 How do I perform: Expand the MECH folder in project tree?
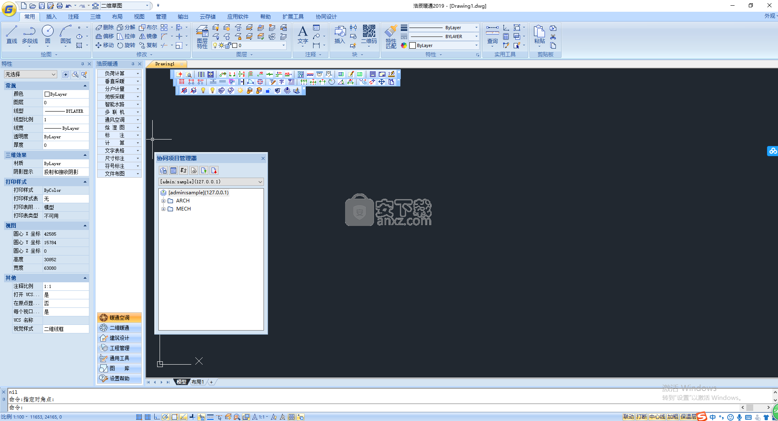pos(164,209)
